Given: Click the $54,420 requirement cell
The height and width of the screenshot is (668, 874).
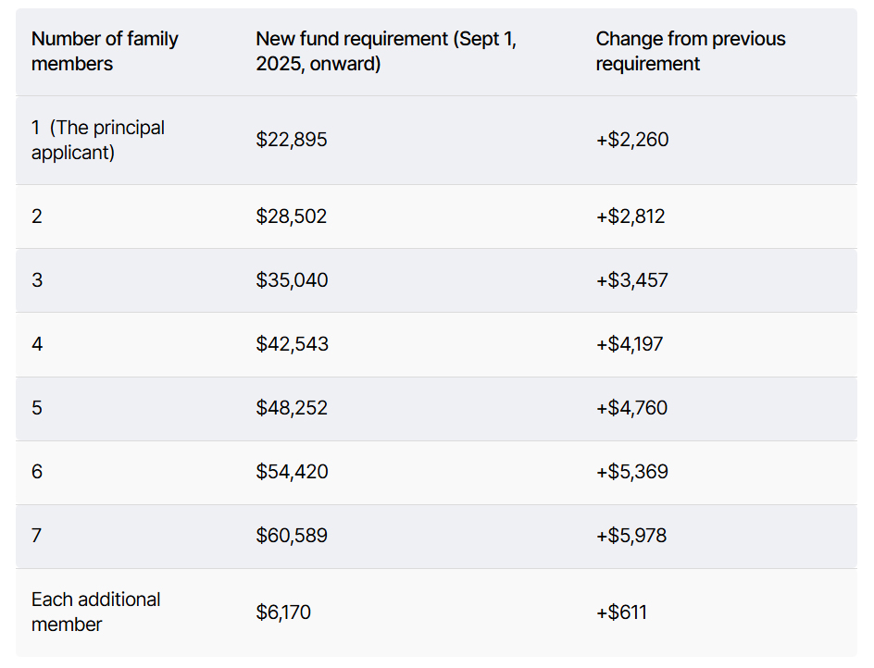Looking at the screenshot, I should 292,472.
